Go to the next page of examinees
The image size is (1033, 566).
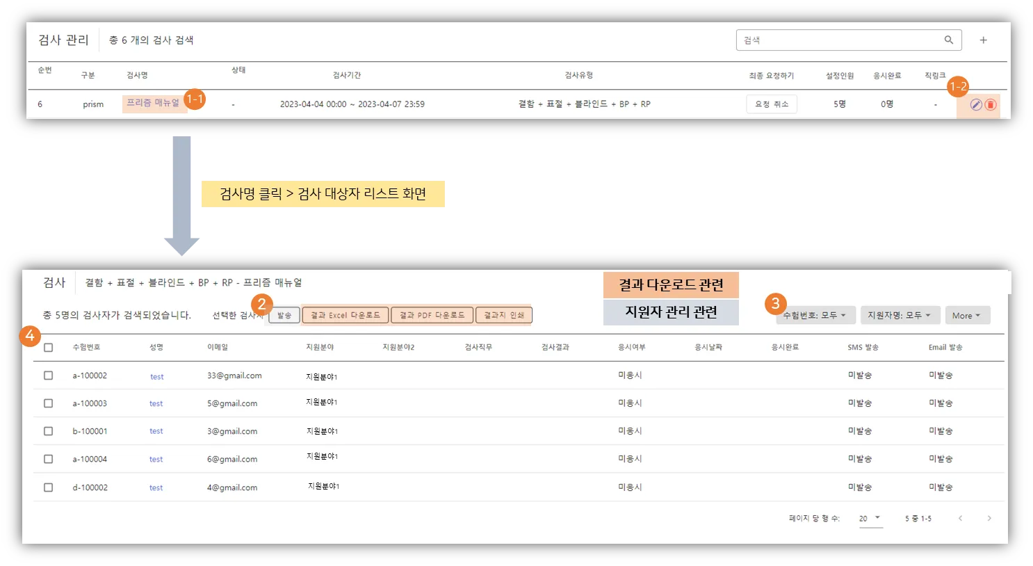coord(989,519)
